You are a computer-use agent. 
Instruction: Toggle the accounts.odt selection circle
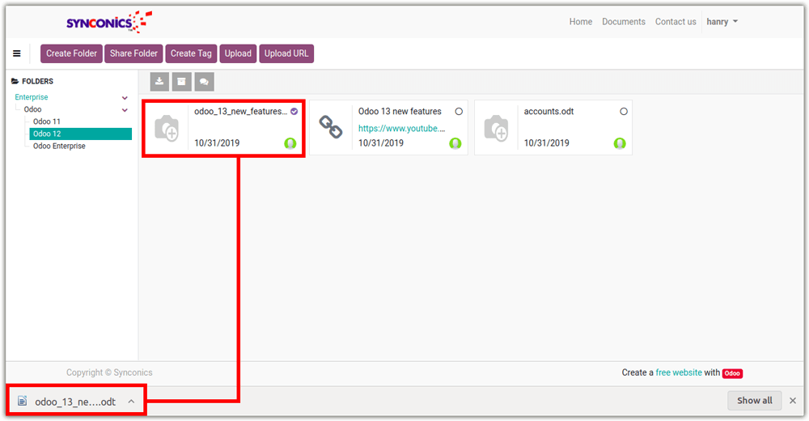point(623,112)
